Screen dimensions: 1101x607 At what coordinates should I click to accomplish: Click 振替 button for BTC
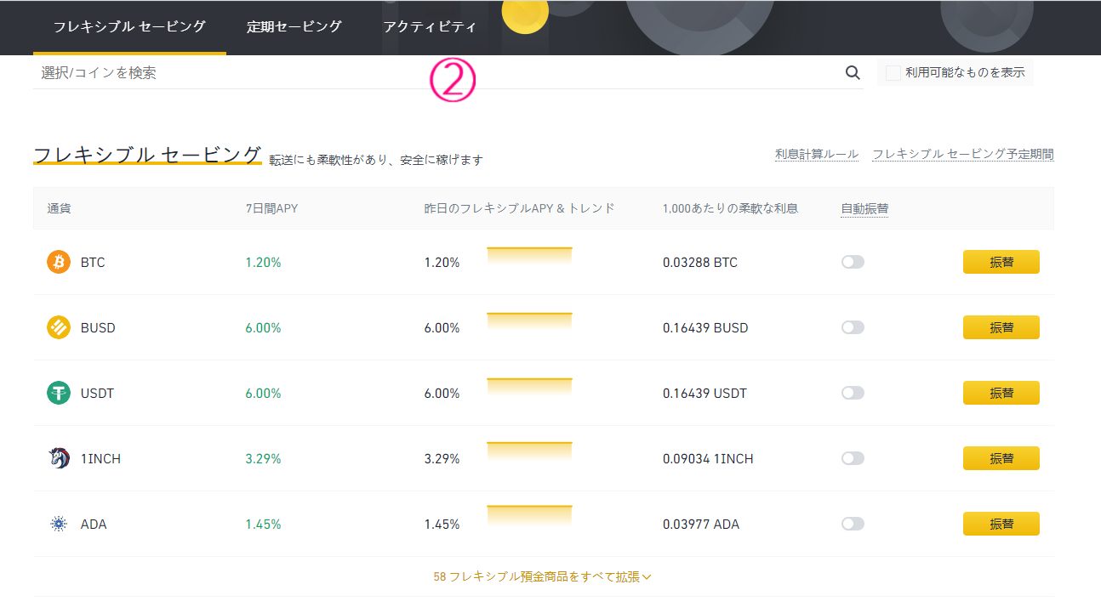coord(1001,262)
